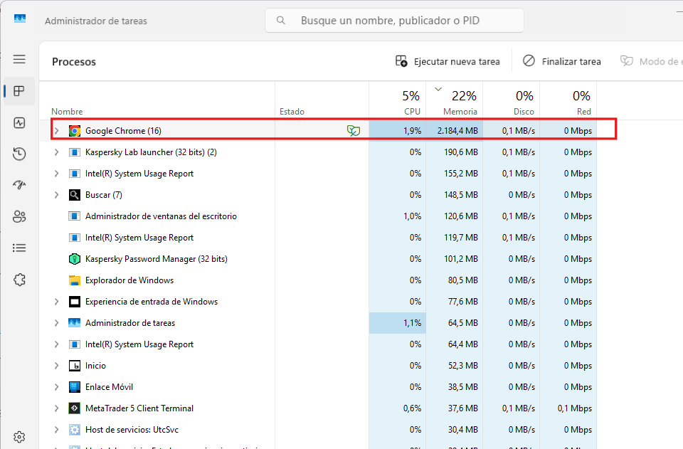
Task: Click the Buscar magnifier process icon
Action: (x=75, y=195)
